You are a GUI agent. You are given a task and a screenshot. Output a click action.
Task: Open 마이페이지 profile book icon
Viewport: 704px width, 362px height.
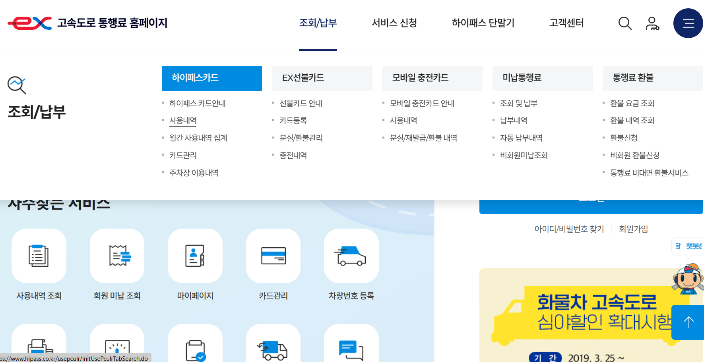tap(194, 256)
